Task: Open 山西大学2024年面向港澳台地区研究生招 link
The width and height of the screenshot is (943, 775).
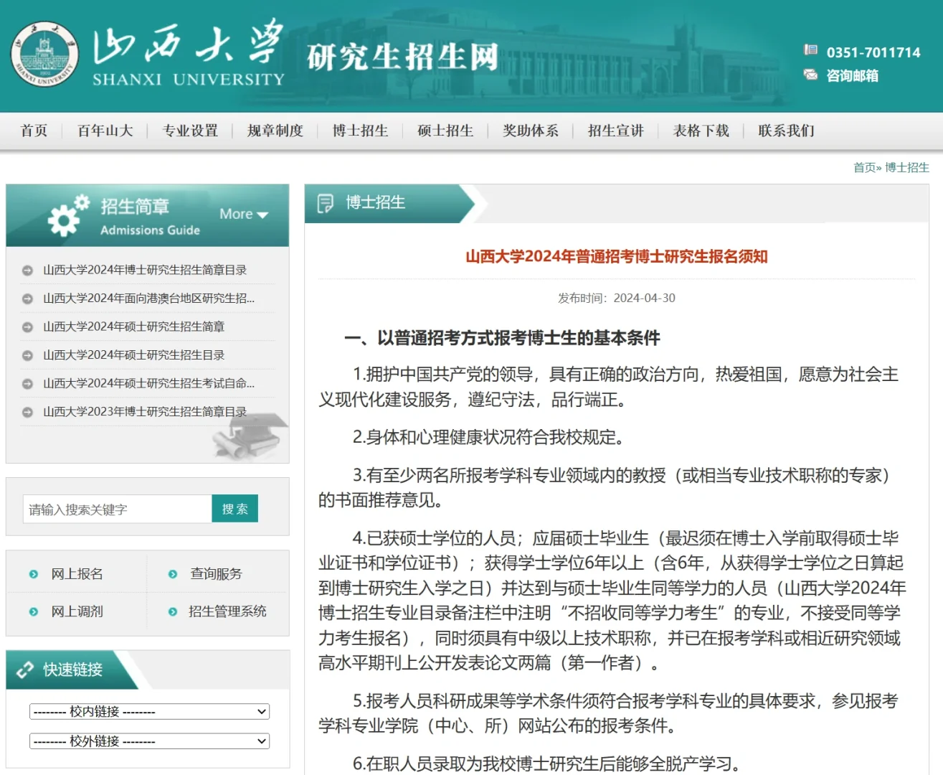Action: (148, 298)
